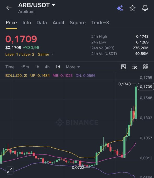Select the 4h timeframe
Image resolution: width=154 pixels, height=178 pixels.
[x=47, y=67]
